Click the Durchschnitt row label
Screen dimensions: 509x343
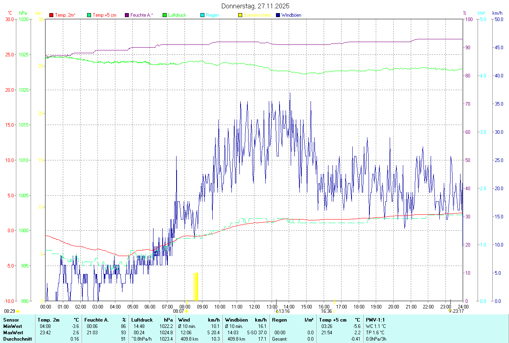point(17,339)
